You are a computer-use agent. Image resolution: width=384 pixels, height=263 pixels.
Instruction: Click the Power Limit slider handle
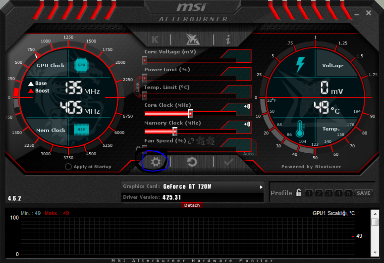145,78
